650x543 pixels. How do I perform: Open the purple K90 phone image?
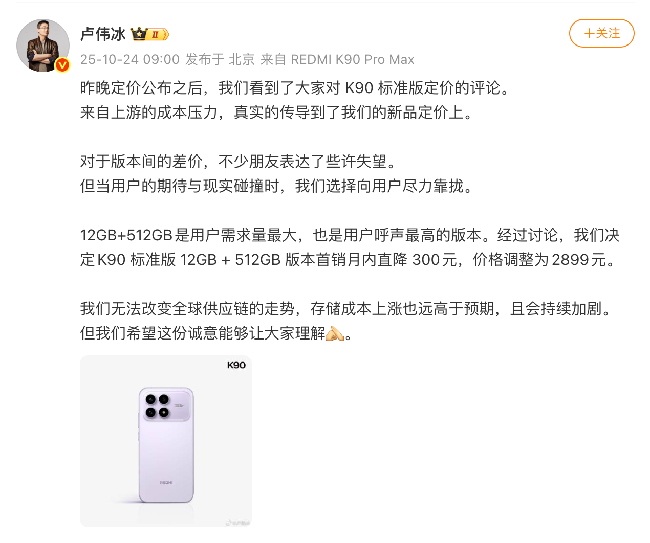click(x=166, y=441)
